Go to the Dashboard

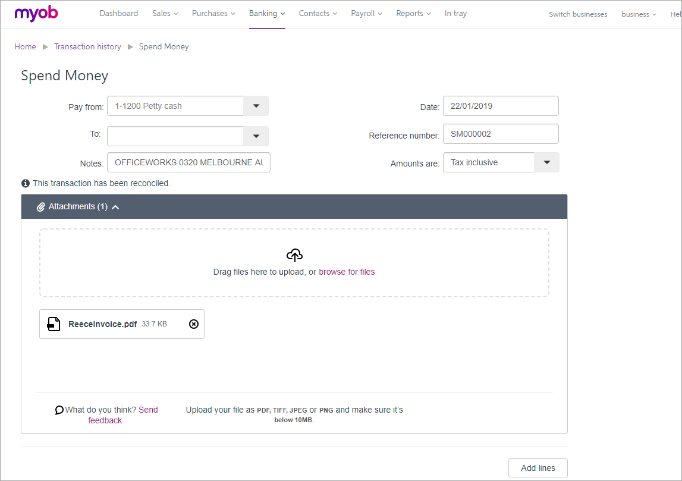(118, 14)
